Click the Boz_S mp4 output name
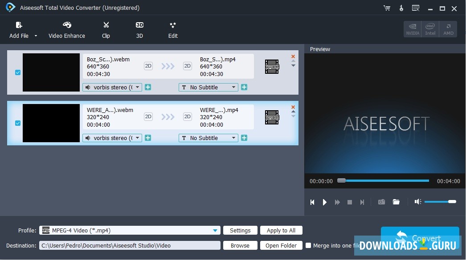The height and width of the screenshot is (260, 466). (218, 59)
